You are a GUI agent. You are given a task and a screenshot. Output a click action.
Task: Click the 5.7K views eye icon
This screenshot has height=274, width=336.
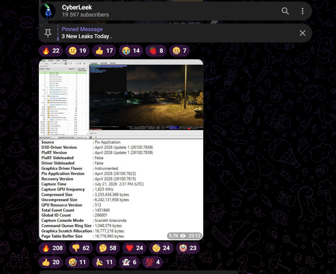pyautogui.click(x=183, y=236)
